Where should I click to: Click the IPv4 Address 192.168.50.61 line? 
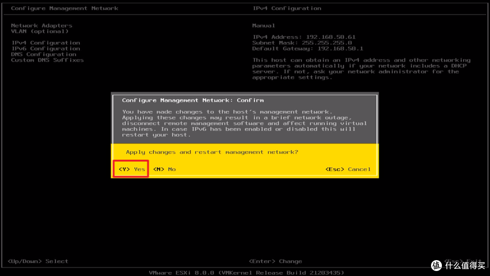pos(304,37)
